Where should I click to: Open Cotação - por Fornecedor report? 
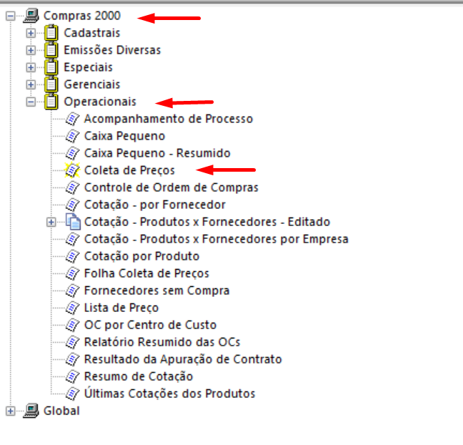[x=155, y=205]
